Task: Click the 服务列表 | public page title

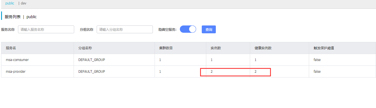Action: [x=21, y=17]
